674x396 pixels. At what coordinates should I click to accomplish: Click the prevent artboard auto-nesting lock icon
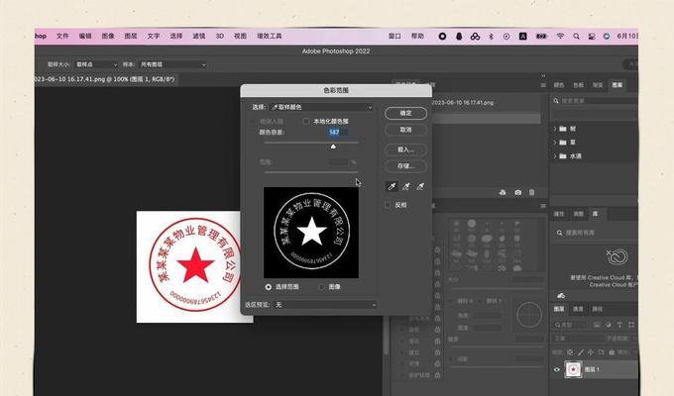click(x=601, y=352)
